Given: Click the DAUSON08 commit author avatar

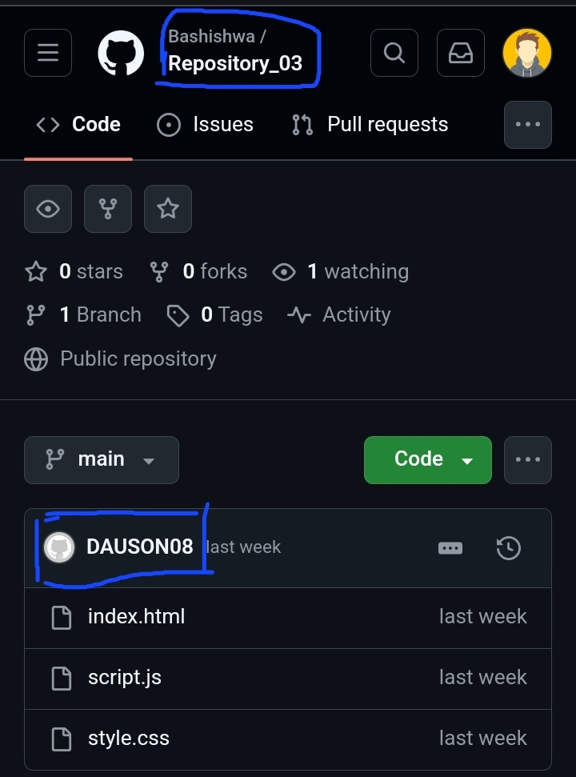Looking at the screenshot, I should (59, 547).
